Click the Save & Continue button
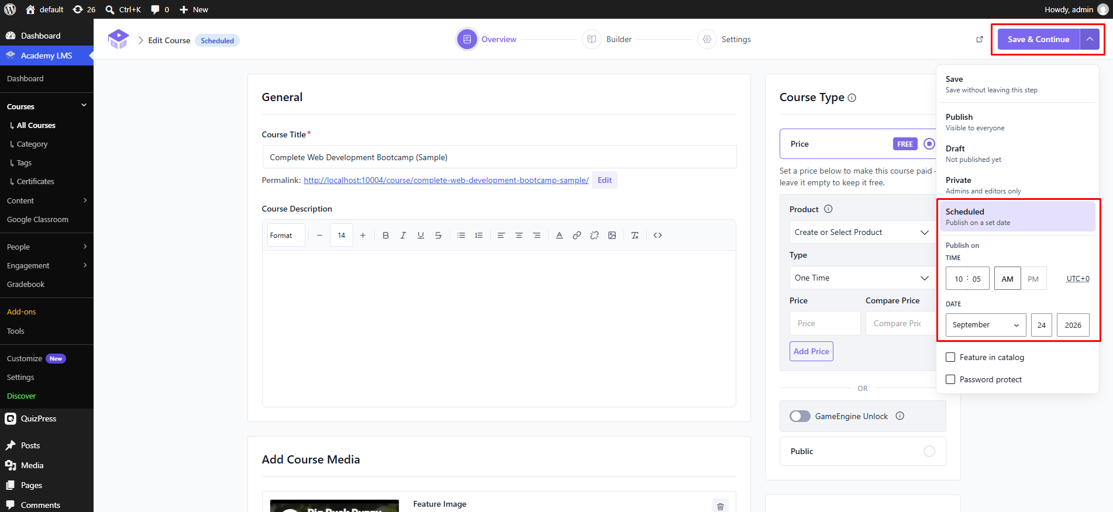Image resolution: width=1113 pixels, height=512 pixels. pyautogui.click(x=1039, y=39)
